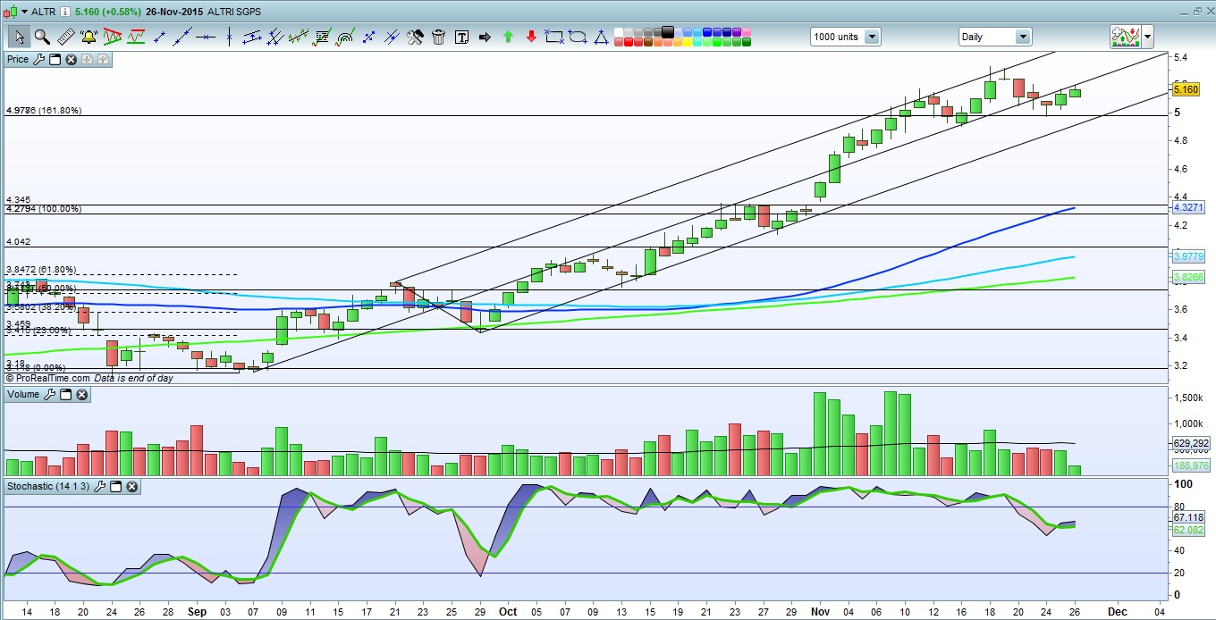Viewport: 1216px width, 620px height.
Task: Create an alert with the bell icon
Action: coord(89,37)
